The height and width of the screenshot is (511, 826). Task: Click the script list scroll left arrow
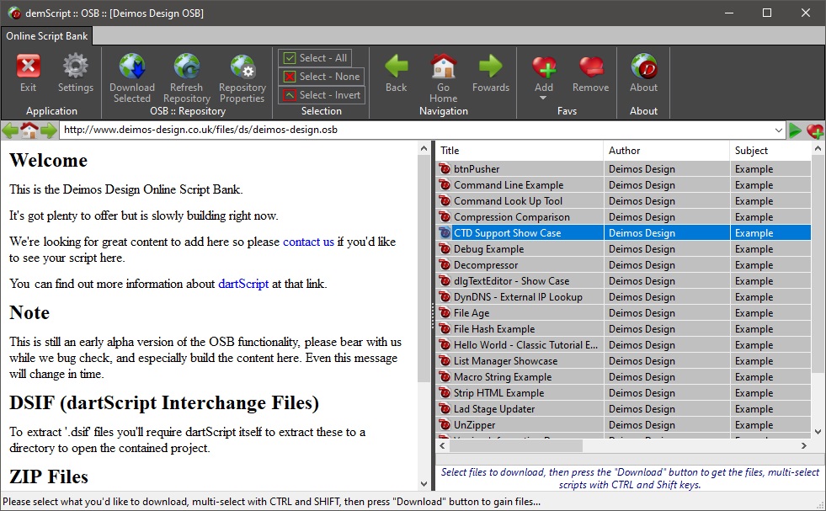pyautogui.click(x=443, y=445)
